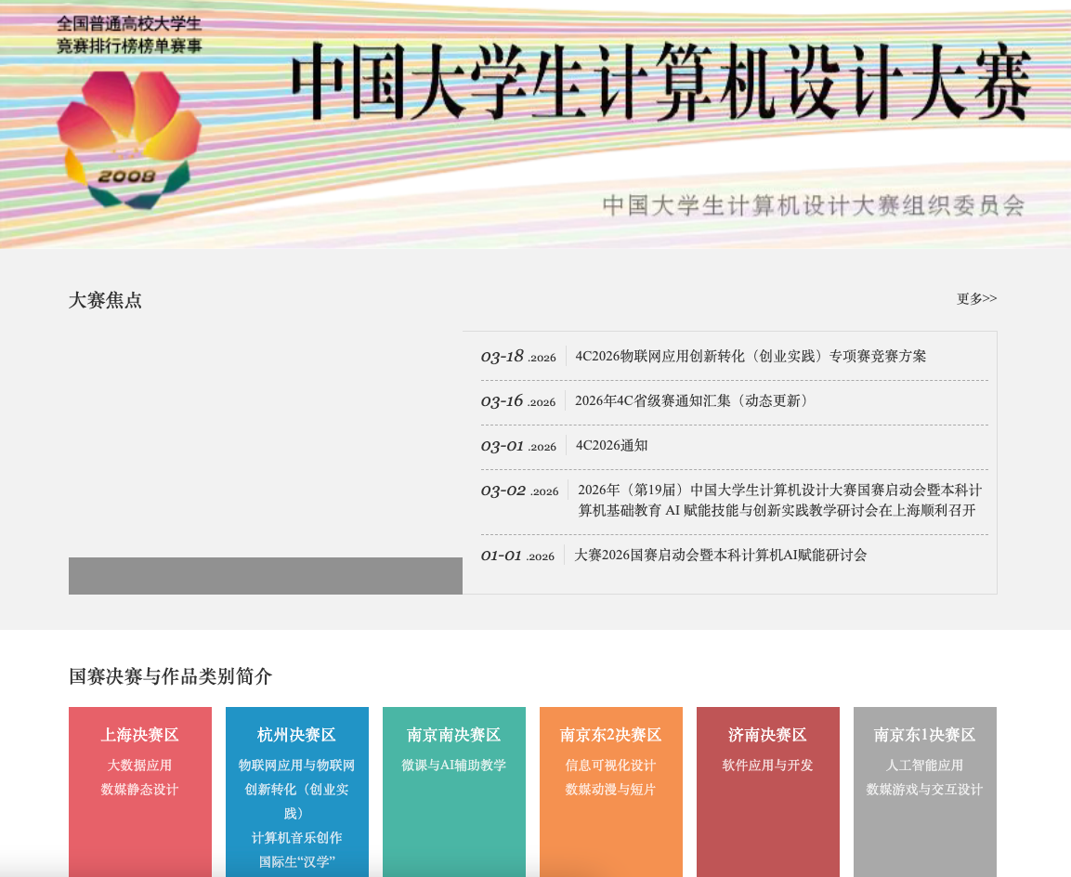Open 2026年(第19届)国赛启动会 news article
Screen dimensions: 1071x877
[x=778, y=500]
